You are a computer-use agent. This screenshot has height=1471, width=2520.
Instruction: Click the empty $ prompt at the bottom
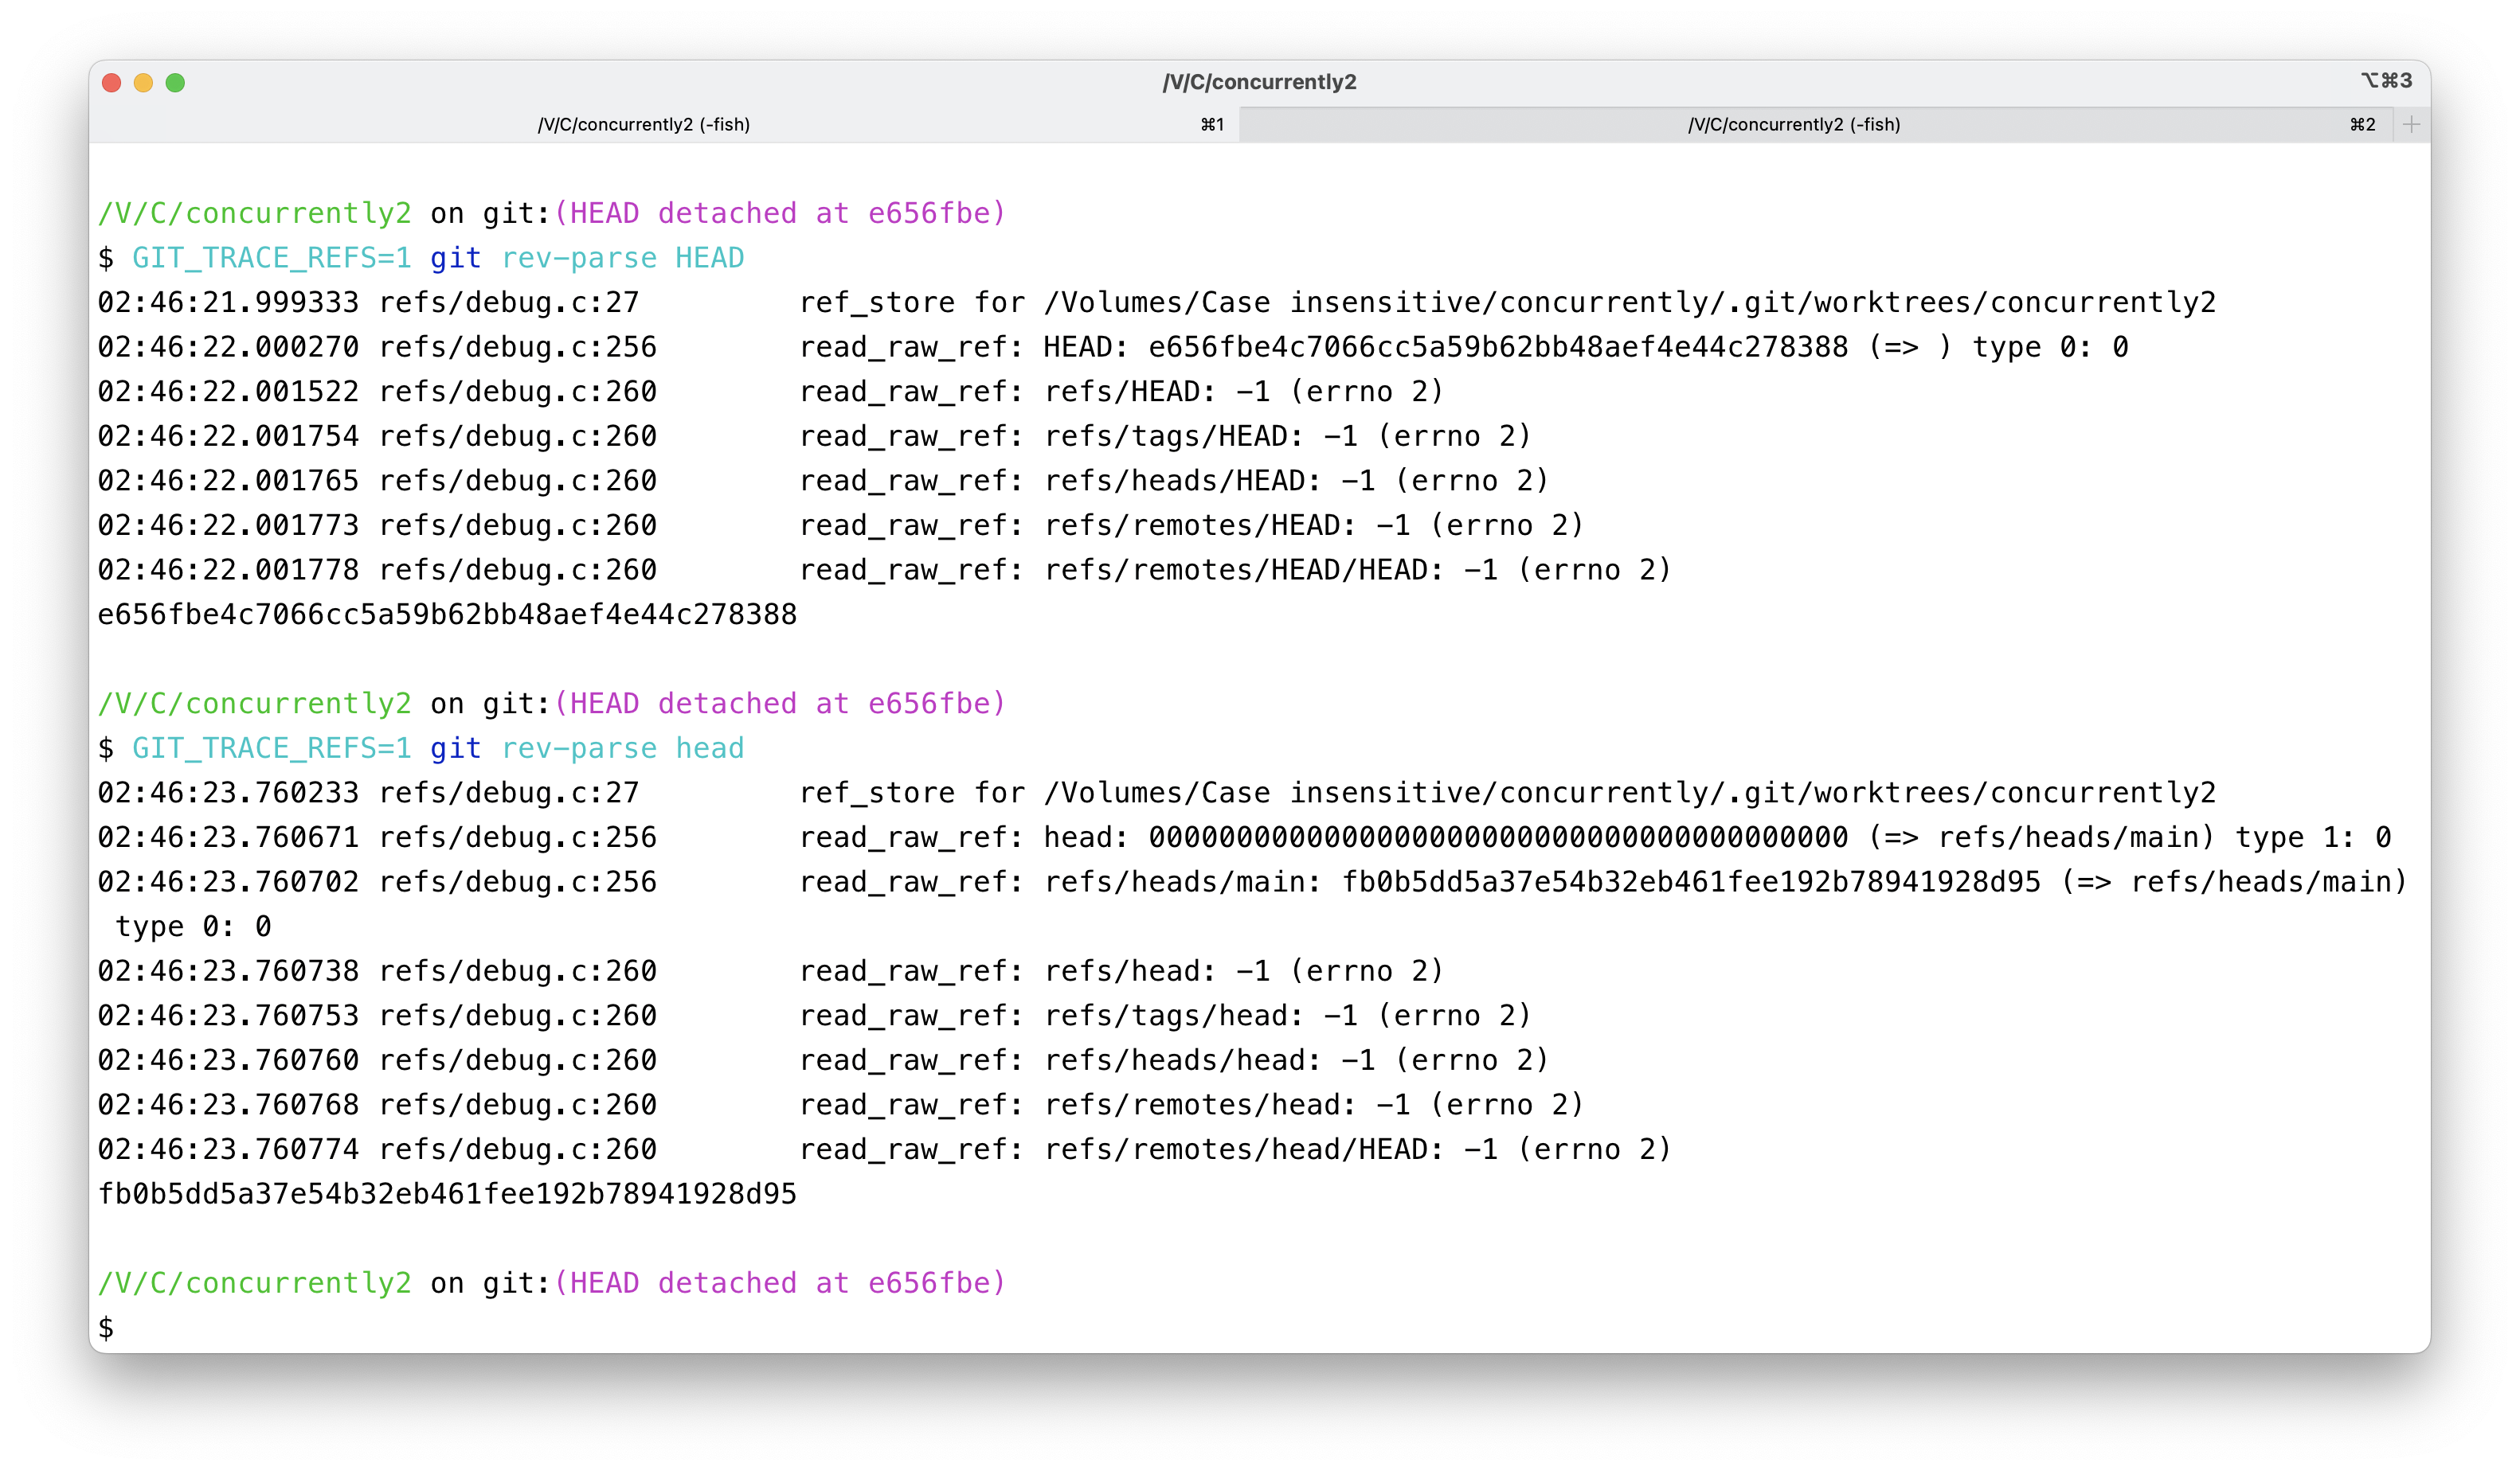106,1328
